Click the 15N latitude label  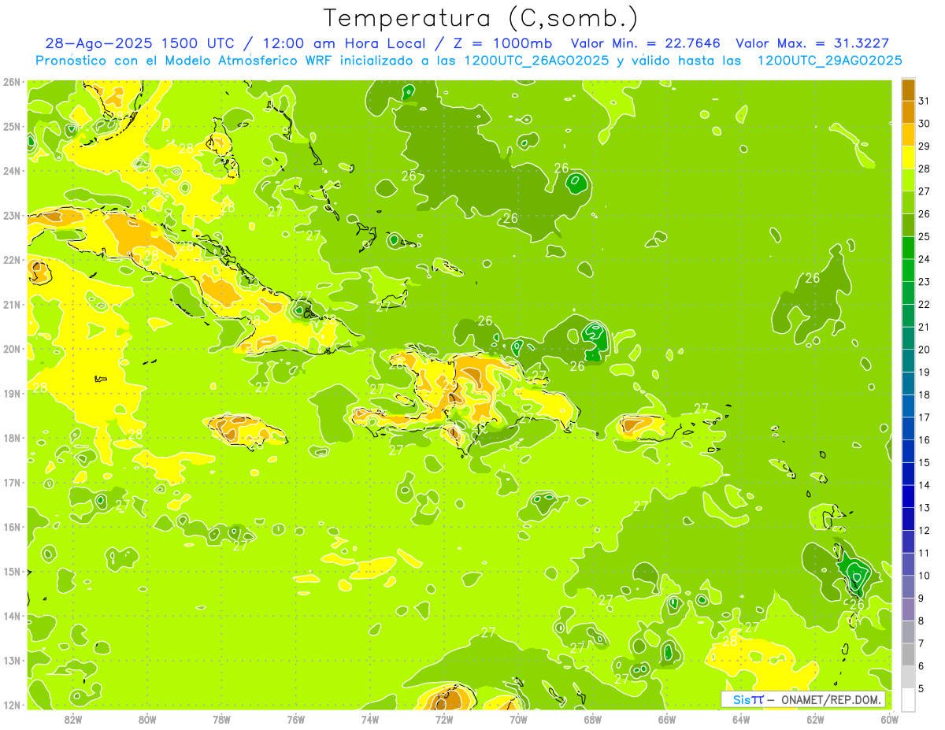(12, 571)
